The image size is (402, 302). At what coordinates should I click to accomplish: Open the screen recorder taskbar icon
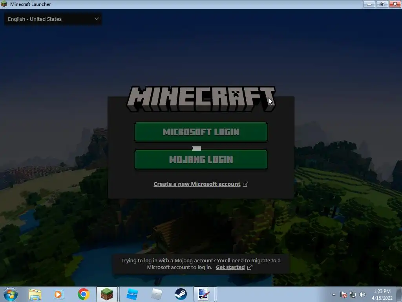click(204, 294)
